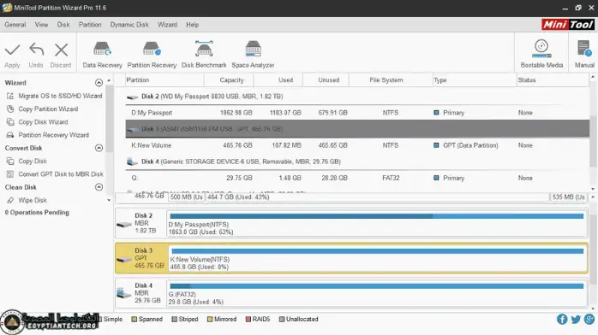
Task: Click the Copy Disk Wizard icon
Action: 10,122
